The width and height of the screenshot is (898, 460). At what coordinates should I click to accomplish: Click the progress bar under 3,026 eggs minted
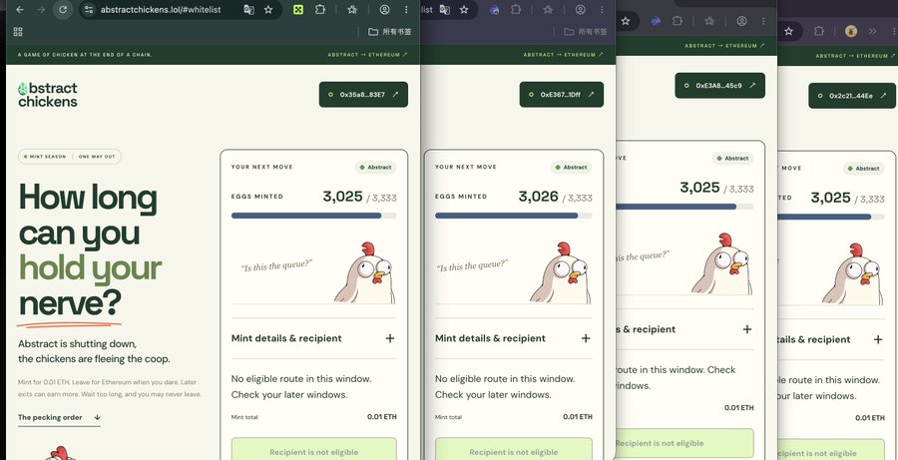coord(514,216)
